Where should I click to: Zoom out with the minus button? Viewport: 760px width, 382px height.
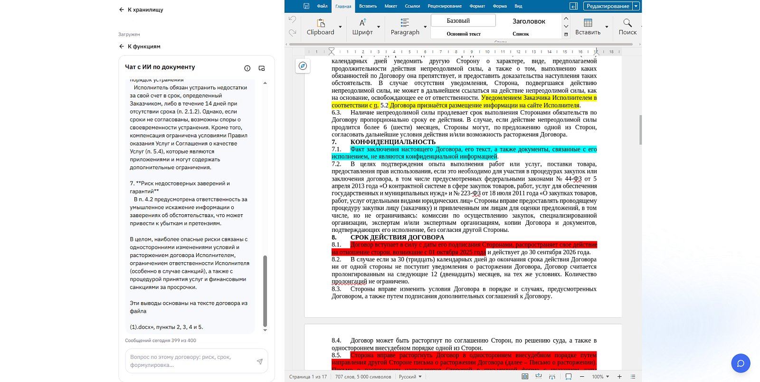coord(582,376)
